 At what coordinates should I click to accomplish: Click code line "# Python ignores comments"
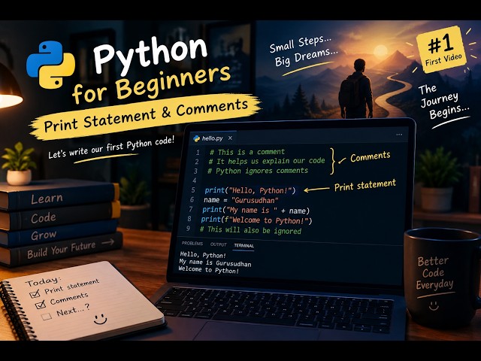tap(258, 171)
